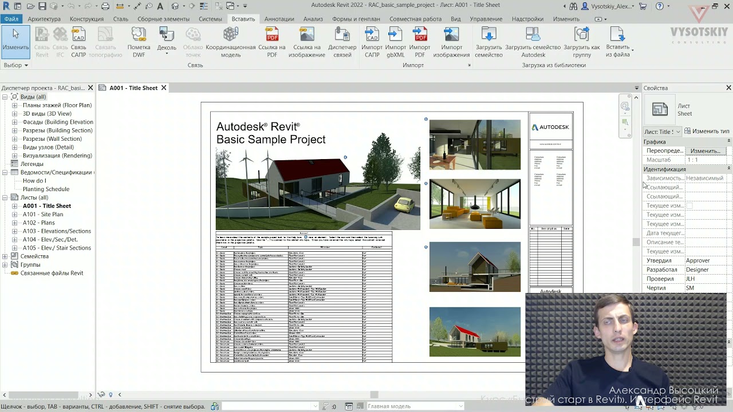Expand the Группы tree node

5,265
